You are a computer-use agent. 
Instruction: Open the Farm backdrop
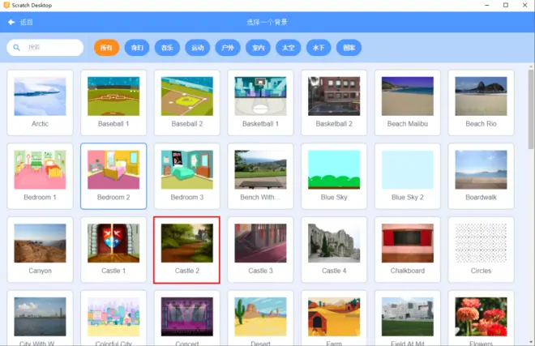click(334, 318)
